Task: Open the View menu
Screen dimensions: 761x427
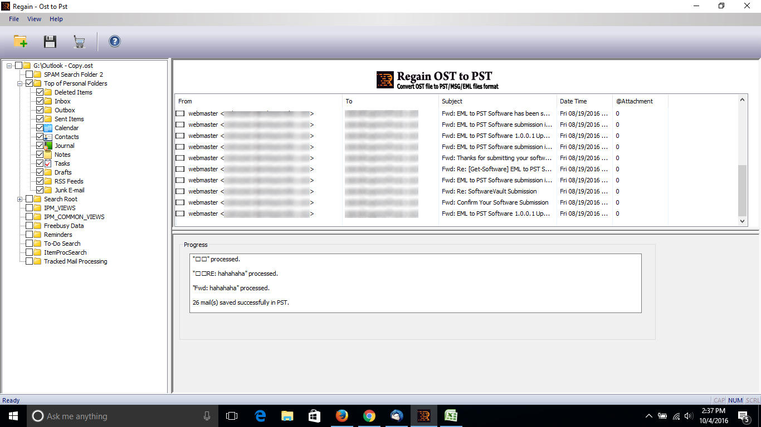Action: click(x=34, y=19)
